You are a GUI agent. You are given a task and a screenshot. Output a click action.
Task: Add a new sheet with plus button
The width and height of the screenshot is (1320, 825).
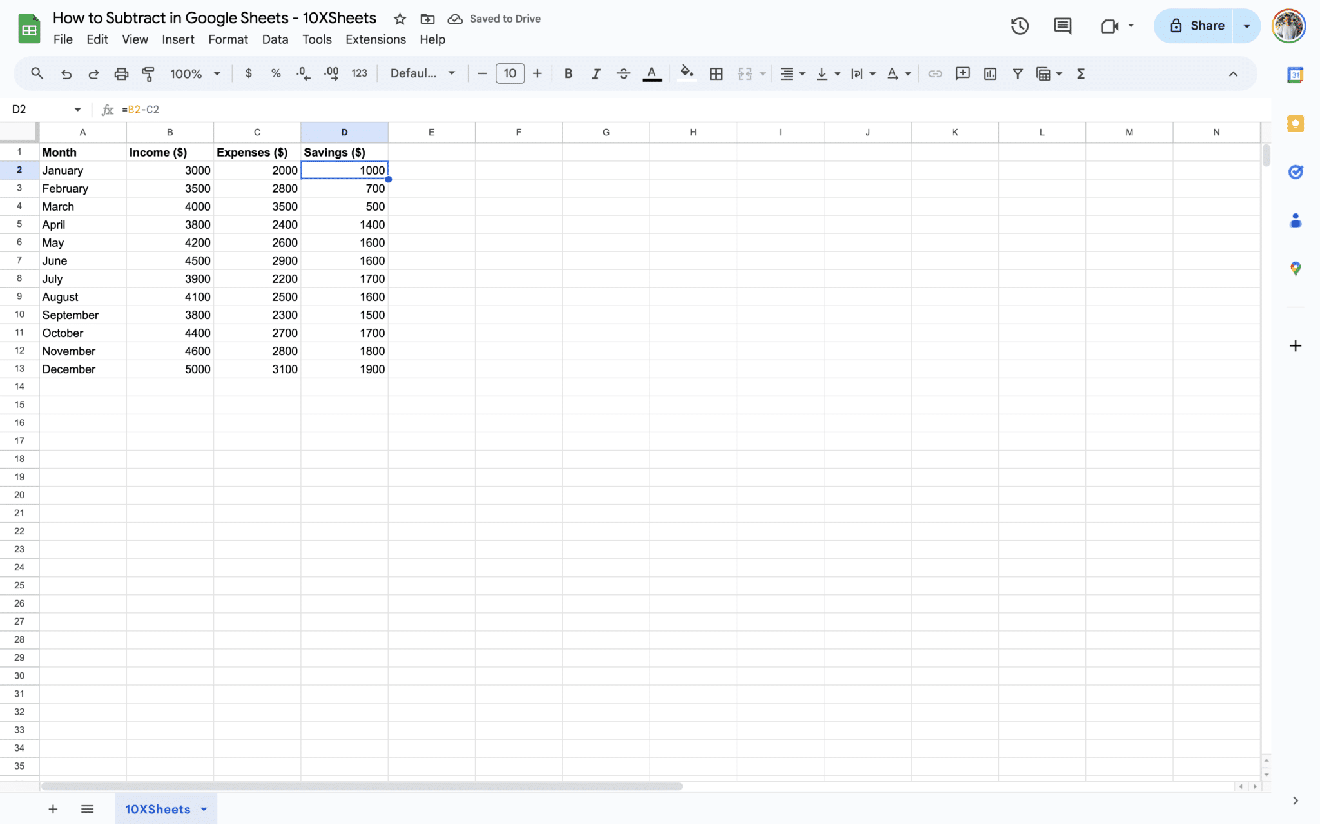53,809
